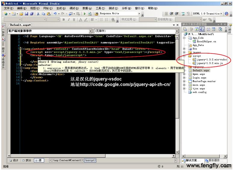Open the 帮助(H) menu

(x=153, y=8)
